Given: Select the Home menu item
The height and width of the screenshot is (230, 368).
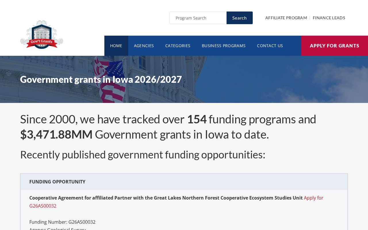Looking at the screenshot, I should (116, 46).
